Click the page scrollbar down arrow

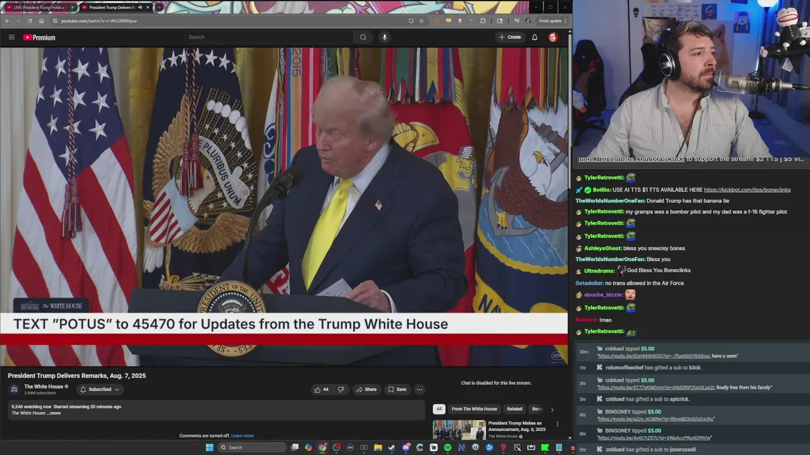[570, 437]
